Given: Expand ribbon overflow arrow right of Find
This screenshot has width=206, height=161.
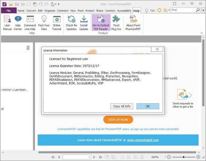Looking at the screenshot, I should [x=203, y=10].
